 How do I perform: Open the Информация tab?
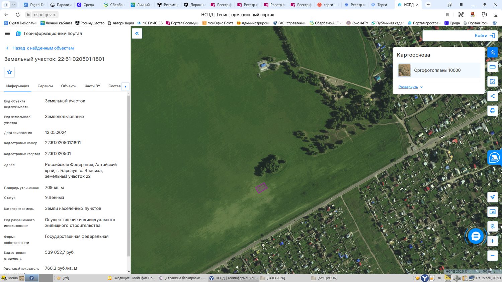pos(18,86)
